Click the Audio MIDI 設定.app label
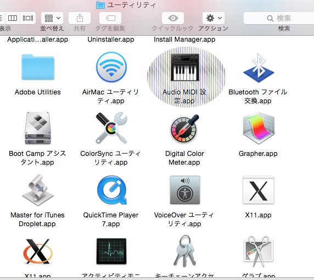Screen dimensions: 314x280 (184, 96)
